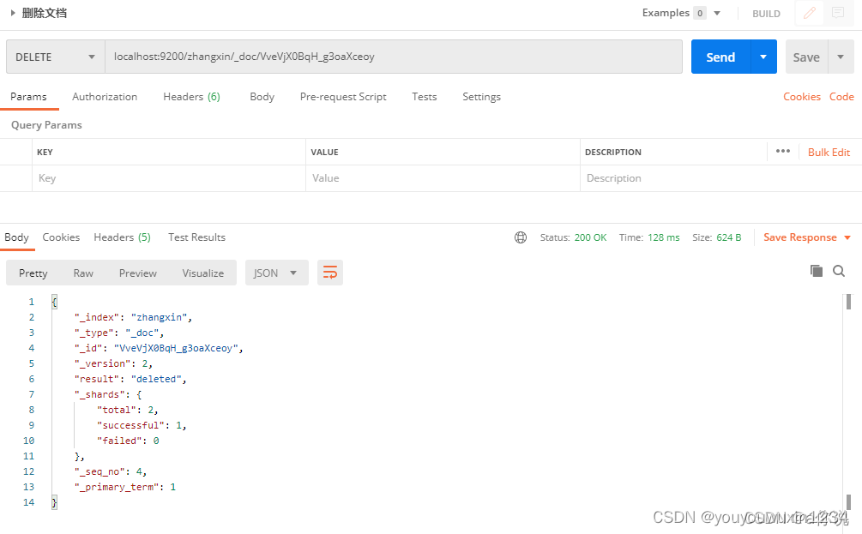Open the JSON format dropdown
This screenshot has height=534, width=862.
click(x=276, y=273)
